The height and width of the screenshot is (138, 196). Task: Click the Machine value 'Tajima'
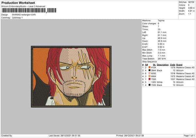coord(161,21)
